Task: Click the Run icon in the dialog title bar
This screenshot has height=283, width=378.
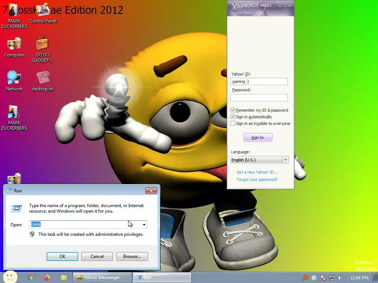Action: pyautogui.click(x=10, y=191)
